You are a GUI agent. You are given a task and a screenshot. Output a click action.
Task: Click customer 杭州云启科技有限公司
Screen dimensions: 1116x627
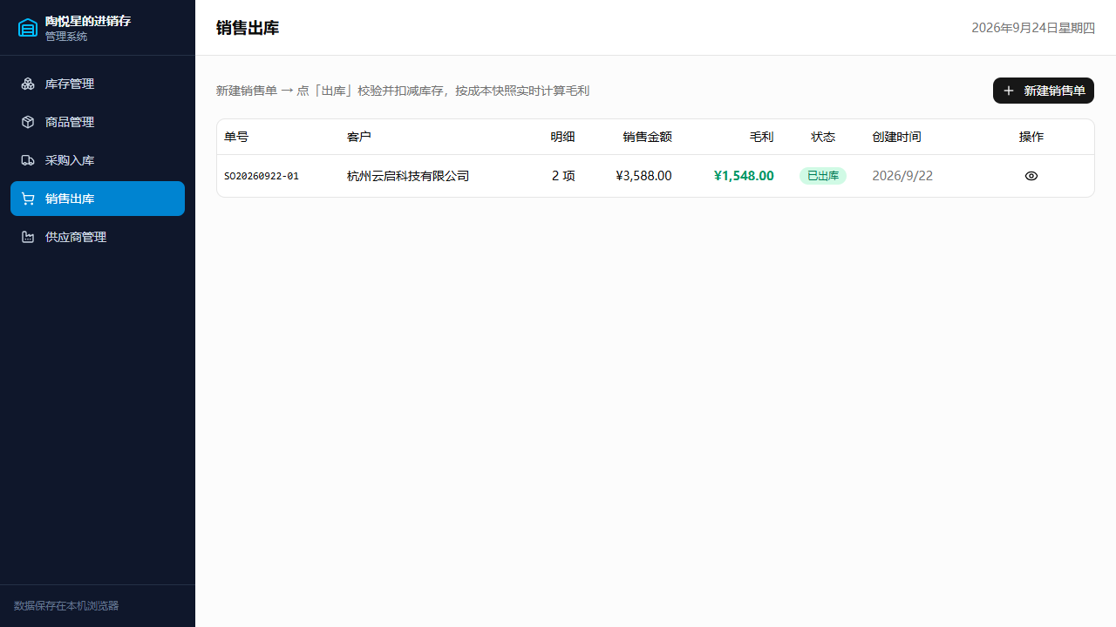(408, 176)
